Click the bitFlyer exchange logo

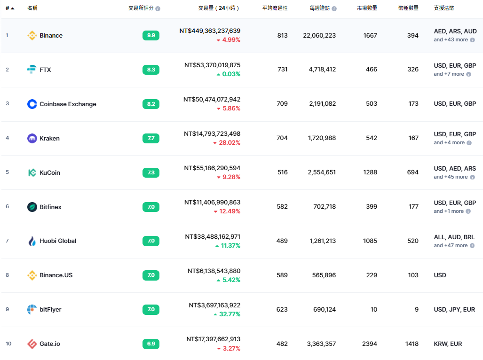tap(32, 309)
